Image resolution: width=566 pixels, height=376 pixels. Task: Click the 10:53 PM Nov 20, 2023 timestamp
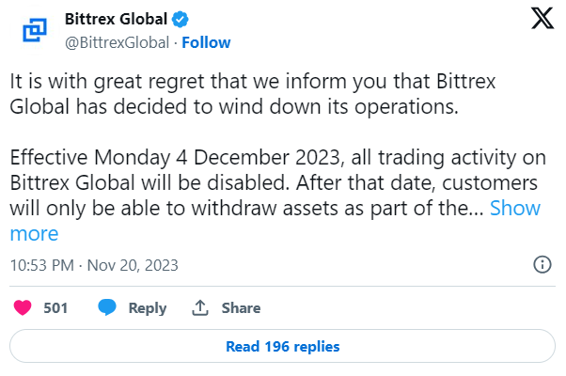(94, 265)
